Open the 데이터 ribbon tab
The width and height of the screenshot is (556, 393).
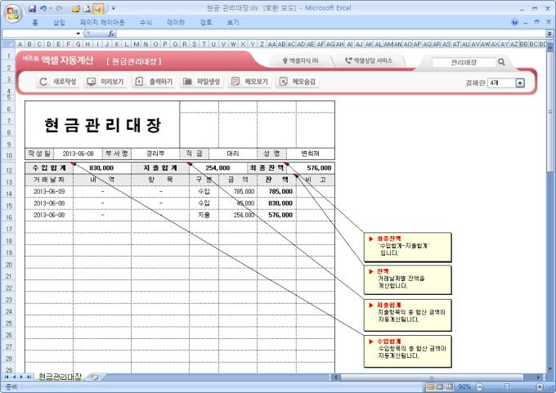(x=176, y=22)
